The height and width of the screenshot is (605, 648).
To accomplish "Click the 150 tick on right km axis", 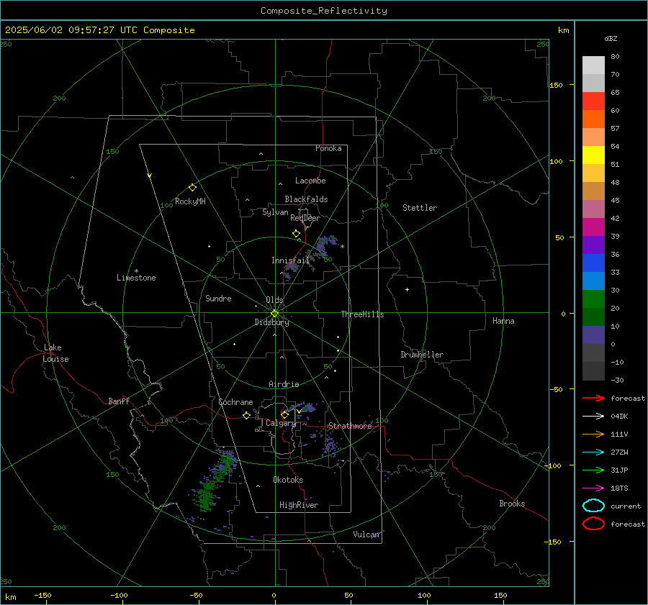I will (x=556, y=85).
